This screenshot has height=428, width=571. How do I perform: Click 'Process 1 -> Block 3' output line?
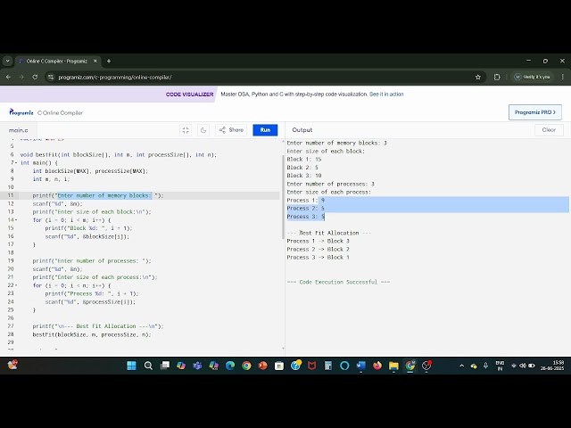click(x=318, y=241)
